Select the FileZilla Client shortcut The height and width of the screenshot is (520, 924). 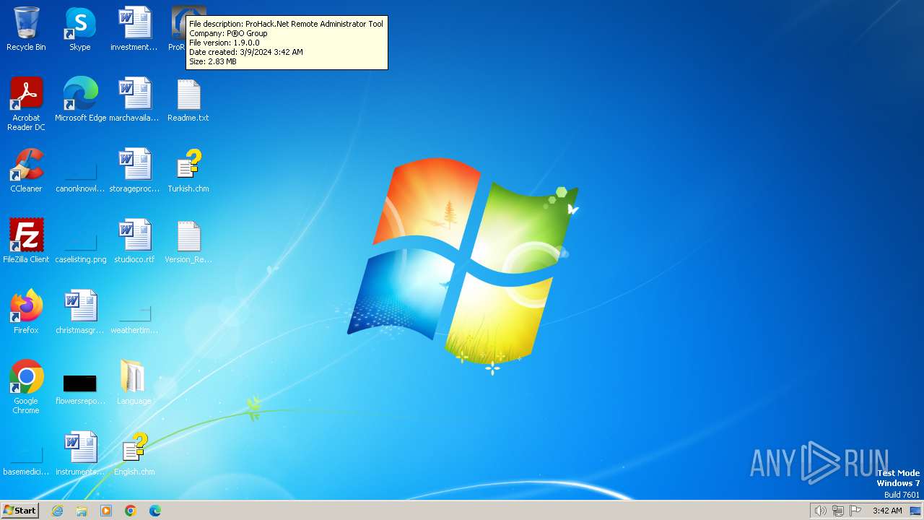(26, 241)
